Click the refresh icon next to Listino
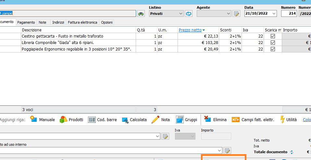The image size is (311, 160). coord(189,14)
